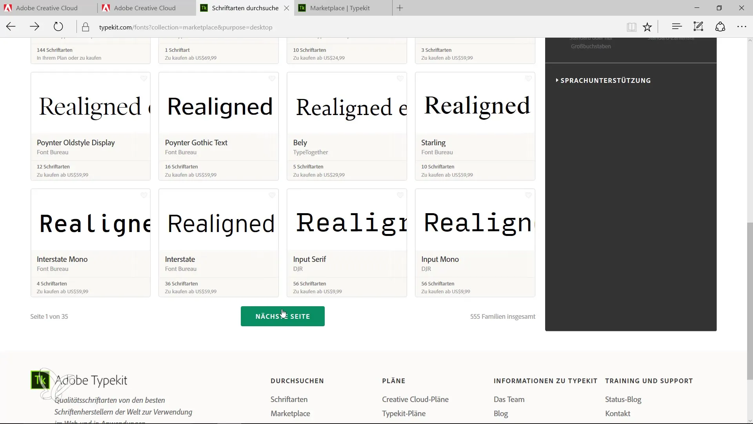Click the typekit.com address bar URL
Viewport: 753px width, 424px height.
coord(186,27)
